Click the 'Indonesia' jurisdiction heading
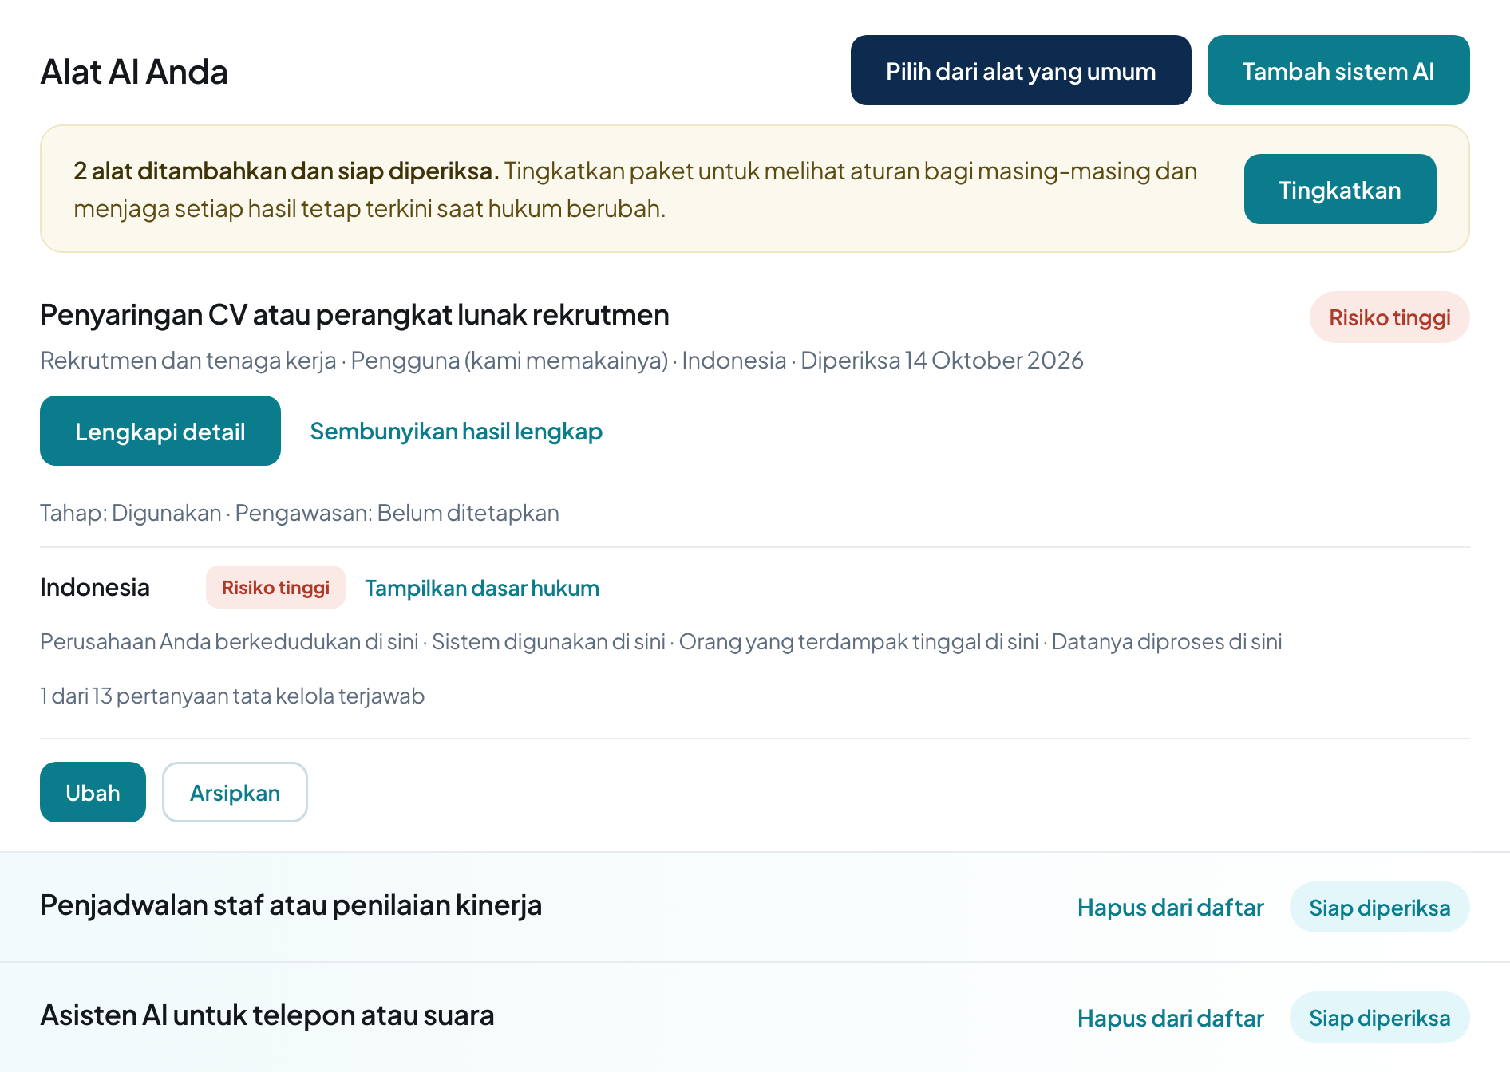 95,587
